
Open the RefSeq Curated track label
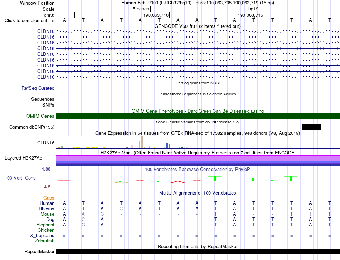point(38,88)
